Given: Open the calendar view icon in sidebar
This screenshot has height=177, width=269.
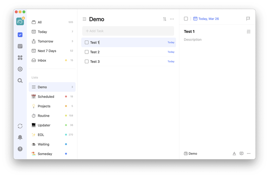Looking at the screenshot, I should tap(20, 46).
